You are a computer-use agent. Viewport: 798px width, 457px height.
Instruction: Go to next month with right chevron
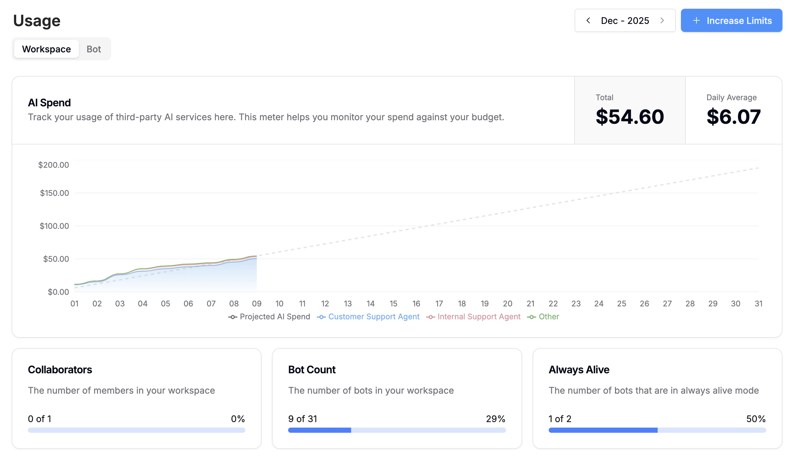tap(662, 20)
